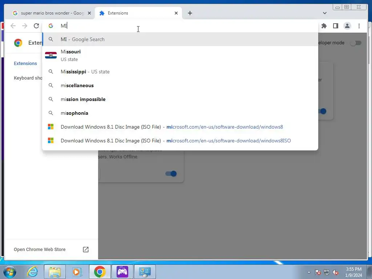The width and height of the screenshot is (372, 279).
Task: Open the muted volume tray icon
Action: (335, 272)
